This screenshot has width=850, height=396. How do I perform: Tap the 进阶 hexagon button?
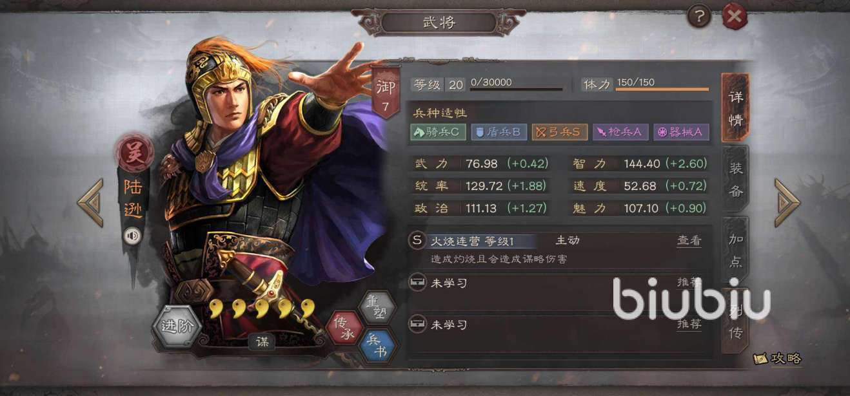[x=177, y=326]
